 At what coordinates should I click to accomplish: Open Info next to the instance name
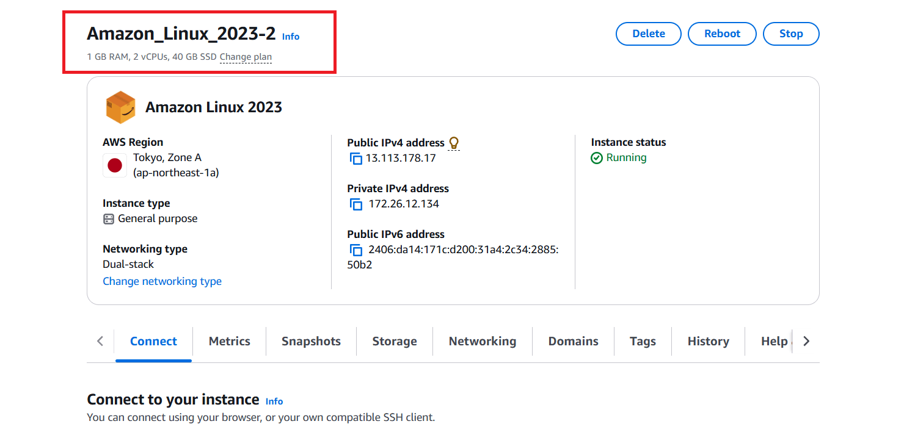coord(291,37)
